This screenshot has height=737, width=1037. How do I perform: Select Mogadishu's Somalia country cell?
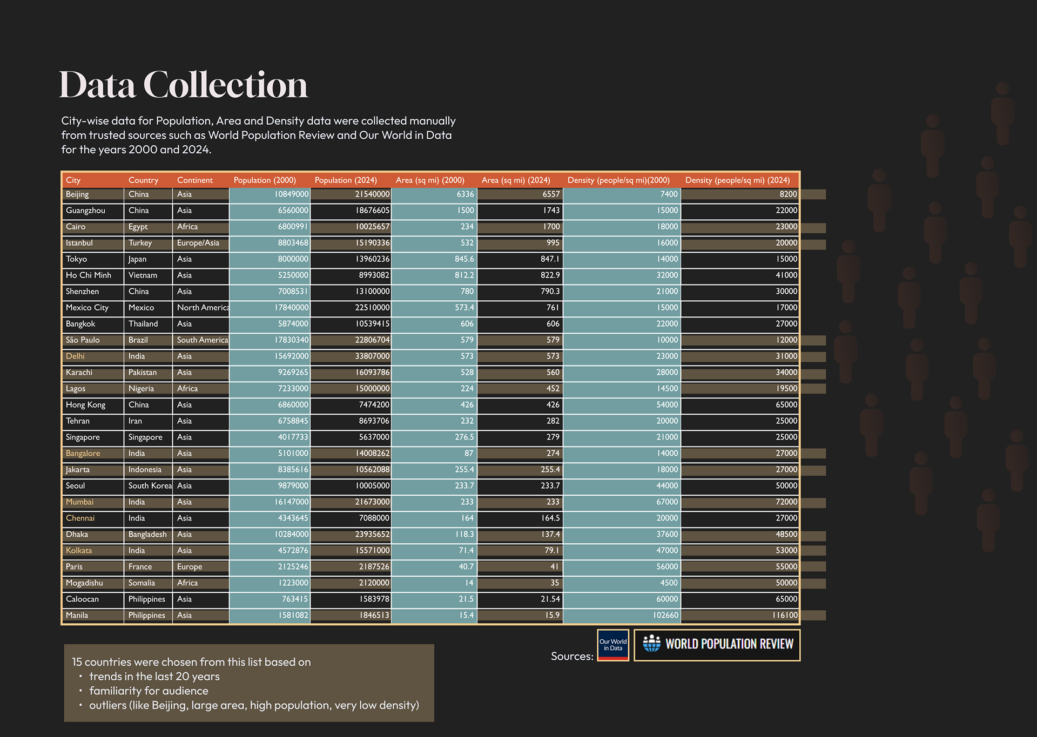[142, 583]
